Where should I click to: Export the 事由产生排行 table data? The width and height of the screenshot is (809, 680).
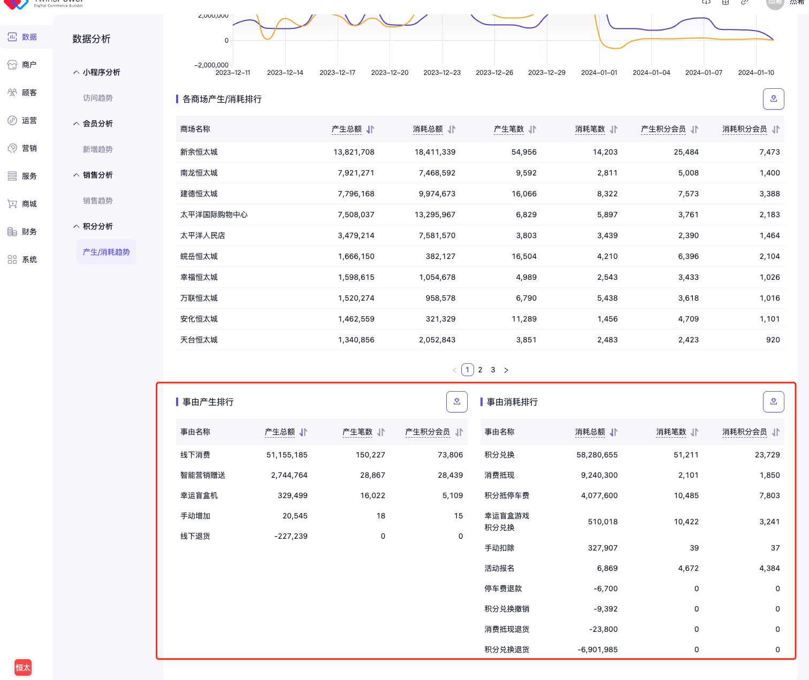coord(456,402)
